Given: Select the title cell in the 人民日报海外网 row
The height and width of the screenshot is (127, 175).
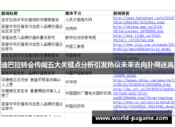Looking at the screenshot, I should (x=33, y=20).
